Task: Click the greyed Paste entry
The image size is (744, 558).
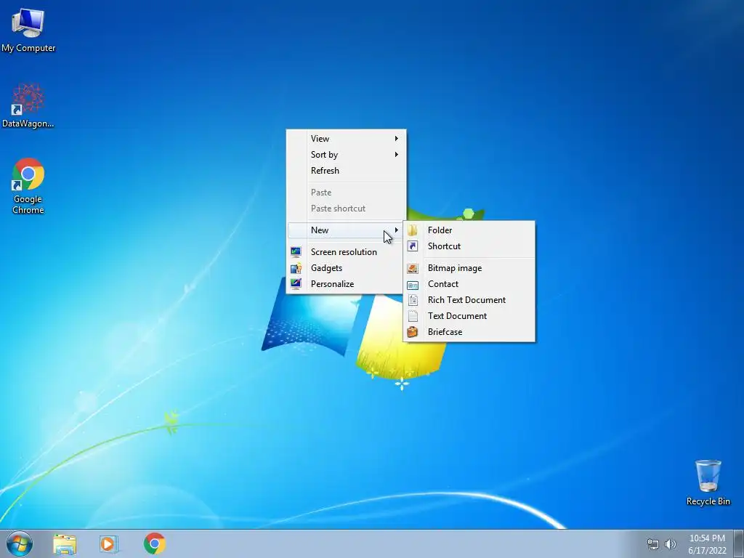Action: [x=346, y=193]
